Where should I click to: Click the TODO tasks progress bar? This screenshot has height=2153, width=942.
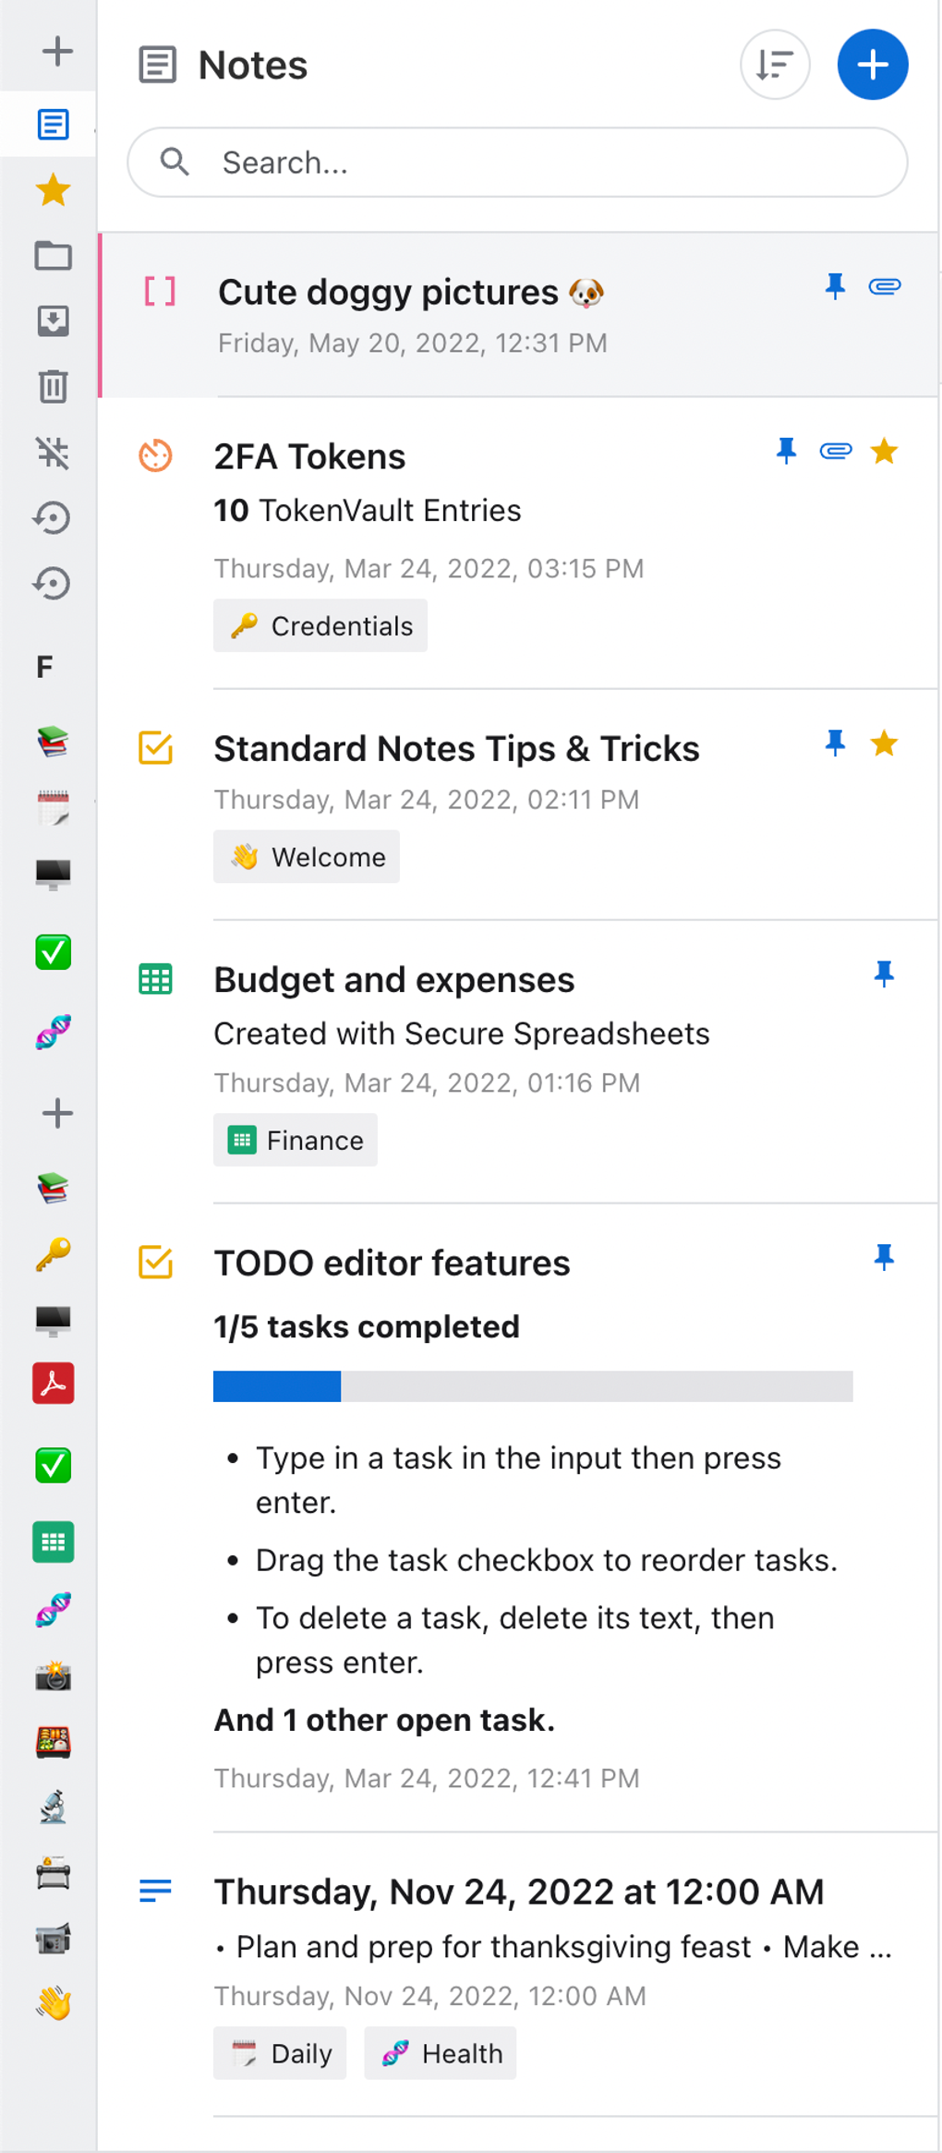[534, 1387]
